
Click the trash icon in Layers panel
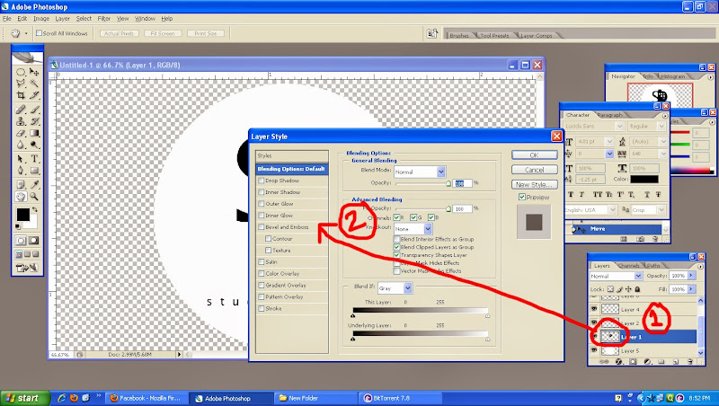[x=690, y=362]
